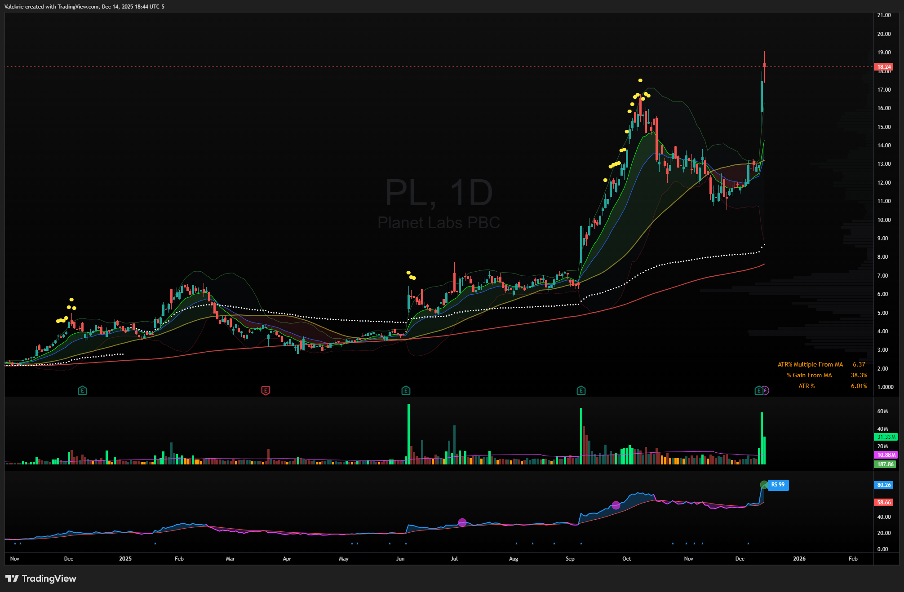This screenshot has width=904, height=592.
Task: Click the purple circle on RS line in July
Action: [462, 522]
